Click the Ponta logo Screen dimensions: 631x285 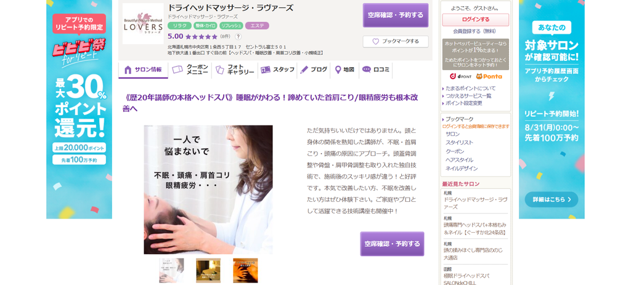pyautogui.click(x=489, y=76)
